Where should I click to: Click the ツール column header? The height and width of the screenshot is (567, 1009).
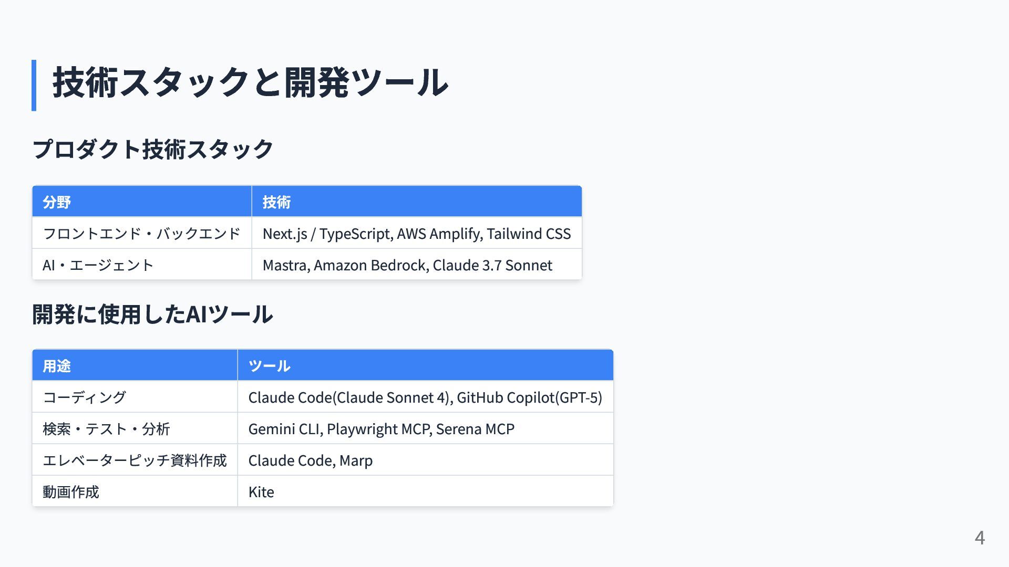[426, 365]
